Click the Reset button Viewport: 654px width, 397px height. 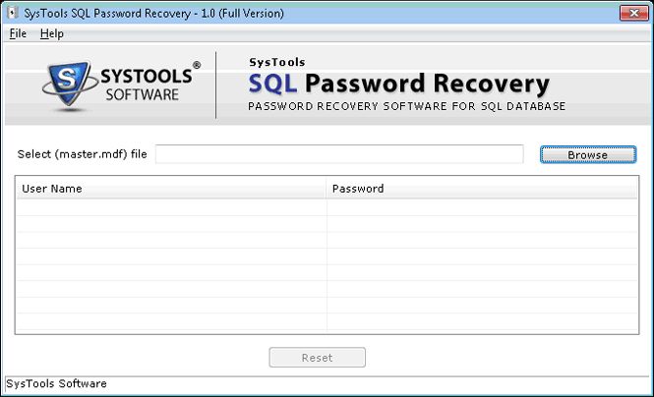coord(317,358)
